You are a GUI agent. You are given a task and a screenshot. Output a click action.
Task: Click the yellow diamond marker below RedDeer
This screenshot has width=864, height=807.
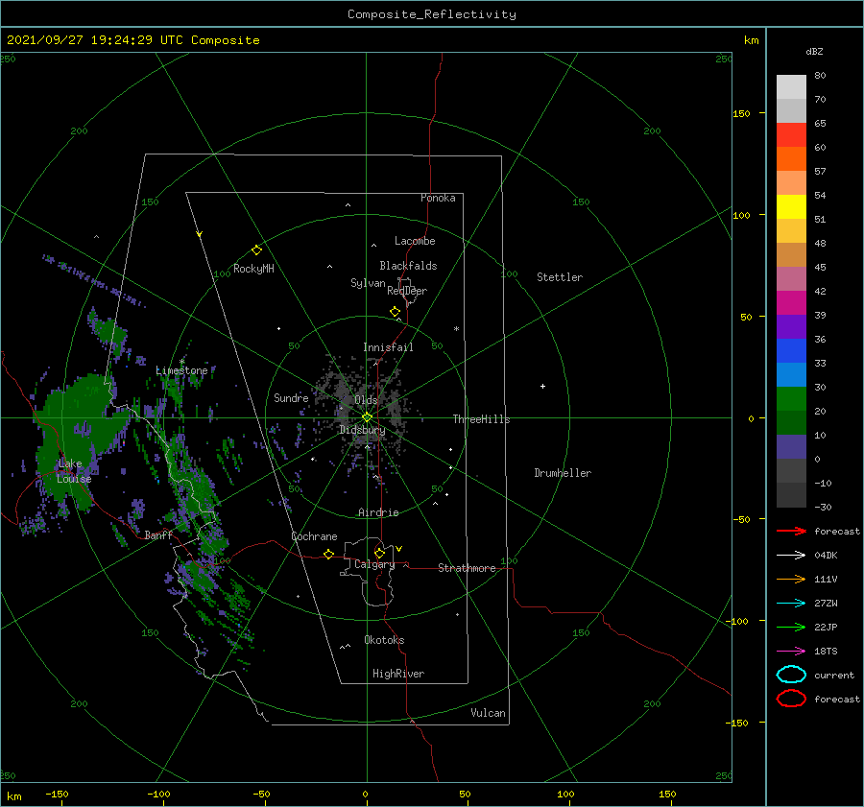pos(396,312)
